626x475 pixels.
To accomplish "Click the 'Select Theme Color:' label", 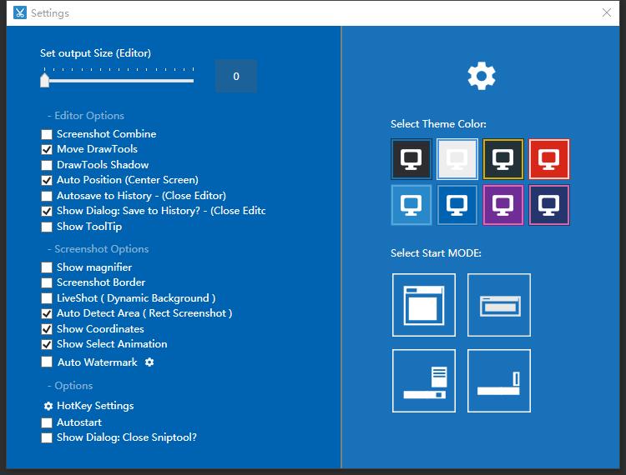I will click(438, 124).
